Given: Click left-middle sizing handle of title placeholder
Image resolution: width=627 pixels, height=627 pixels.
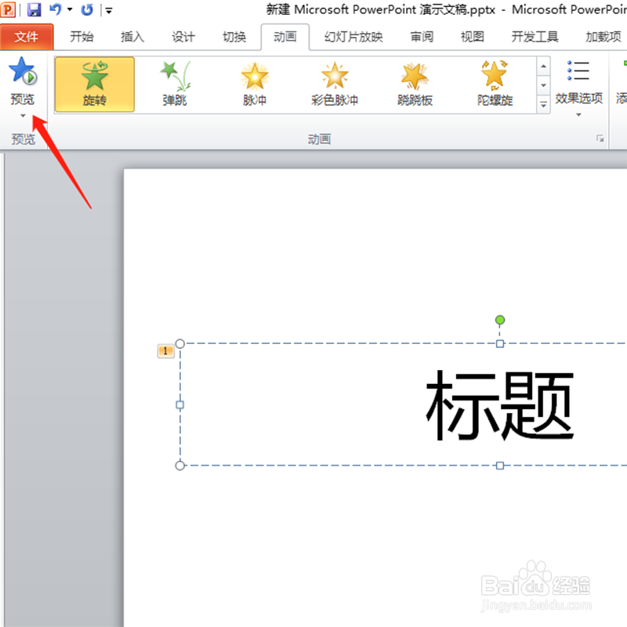Looking at the screenshot, I should coord(180,405).
